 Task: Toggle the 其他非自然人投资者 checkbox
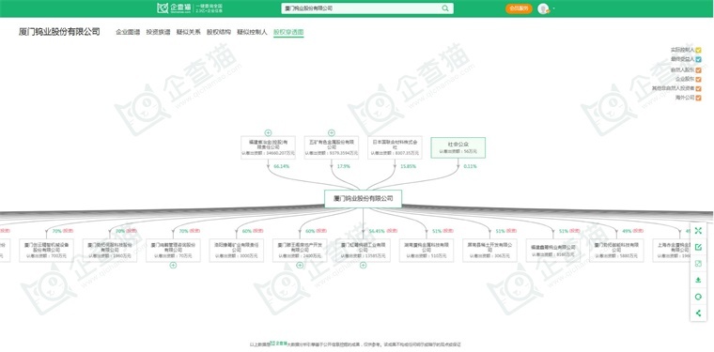[x=698, y=88]
